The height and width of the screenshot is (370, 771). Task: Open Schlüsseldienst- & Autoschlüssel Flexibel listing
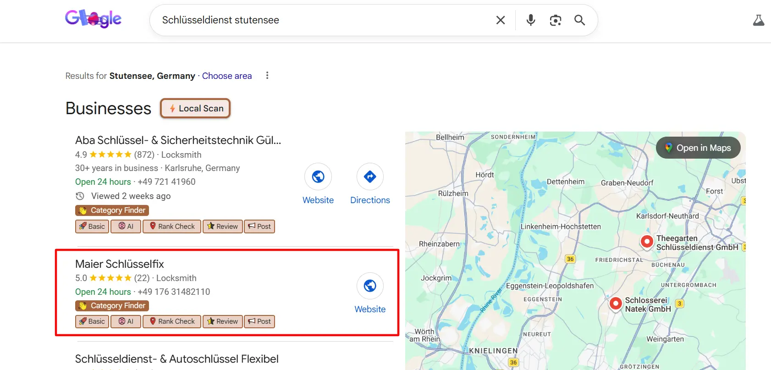[x=177, y=359]
